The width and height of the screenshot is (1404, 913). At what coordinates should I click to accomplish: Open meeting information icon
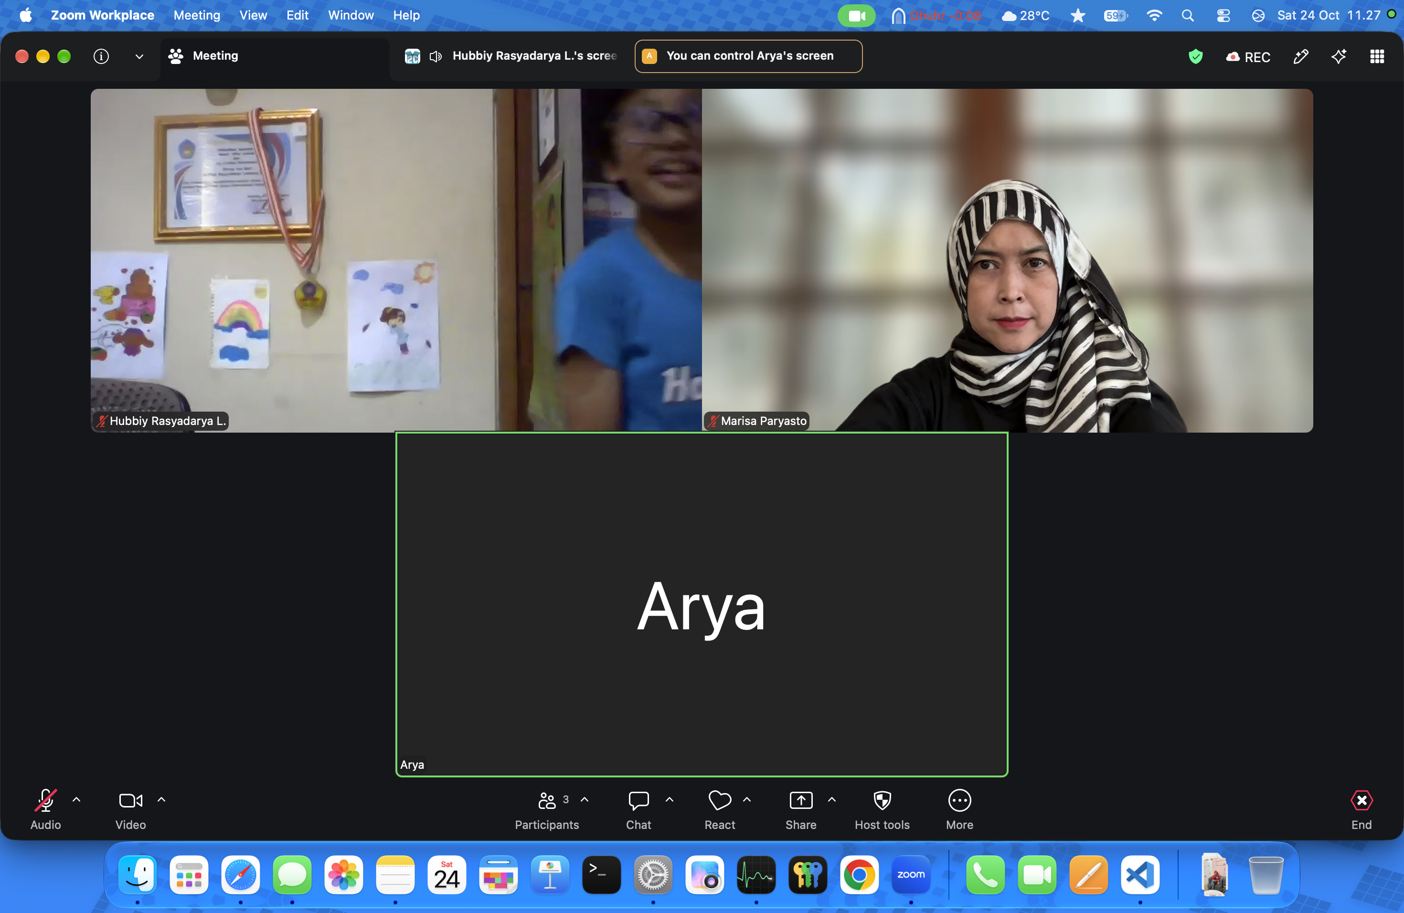click(x=101, y=56)
